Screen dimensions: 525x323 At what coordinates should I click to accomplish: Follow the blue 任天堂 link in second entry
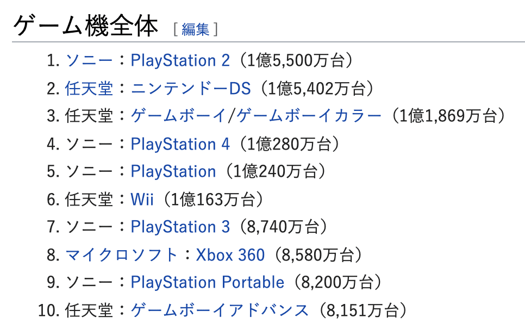click(x=89, y=89)
